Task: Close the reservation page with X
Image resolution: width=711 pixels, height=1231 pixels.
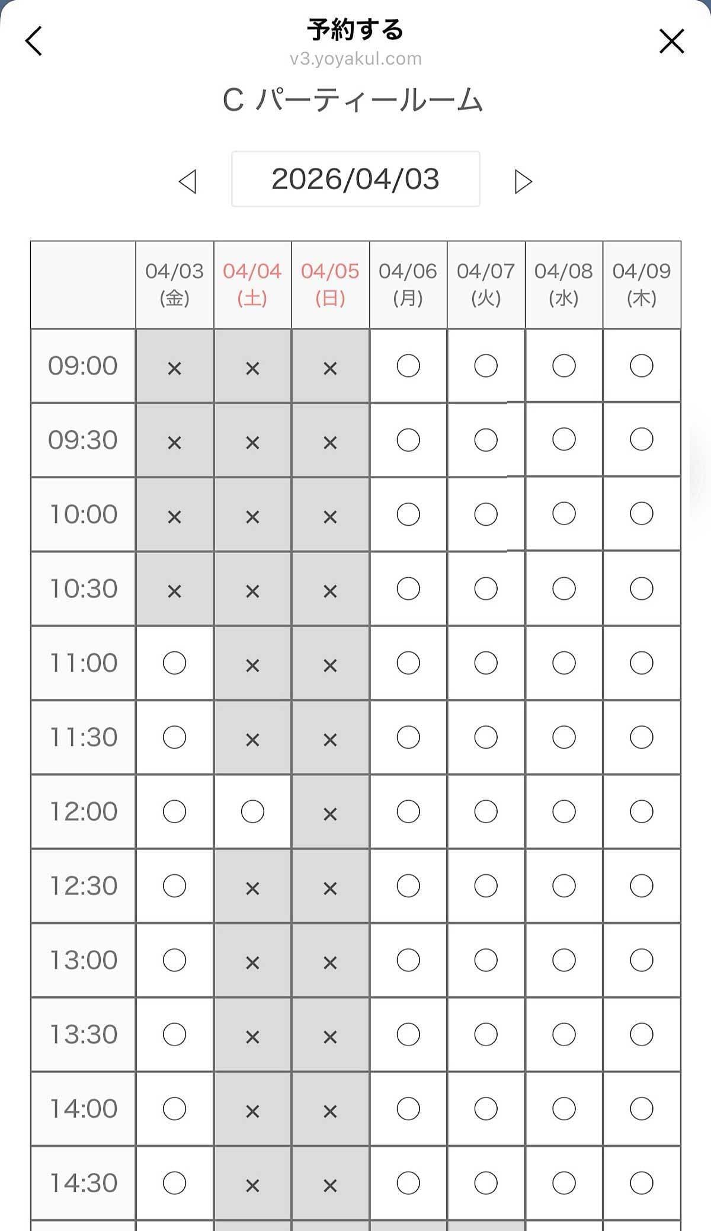Action: tap(671, 41)
